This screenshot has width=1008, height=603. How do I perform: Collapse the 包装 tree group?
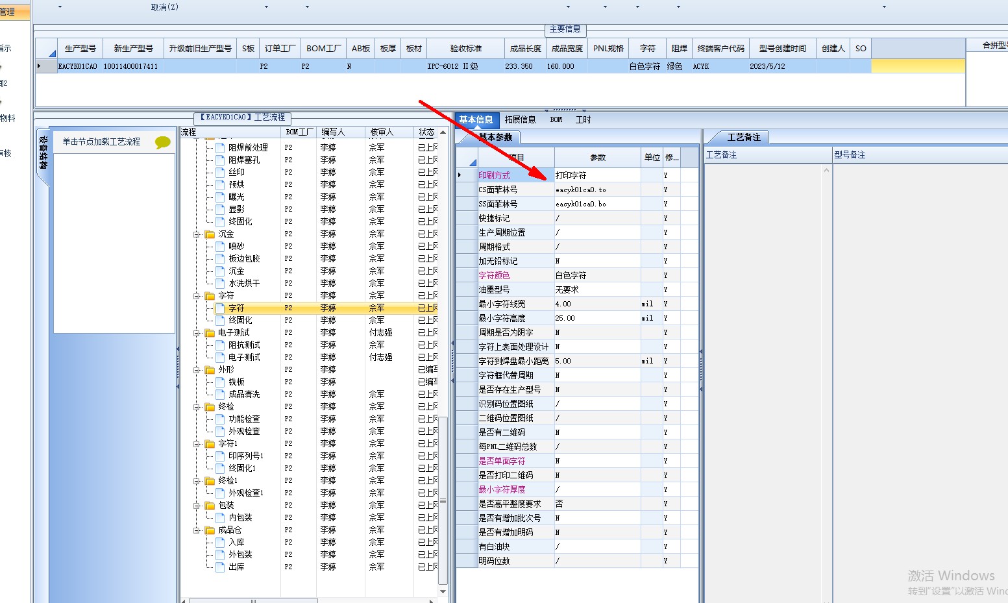click(197, 506)
